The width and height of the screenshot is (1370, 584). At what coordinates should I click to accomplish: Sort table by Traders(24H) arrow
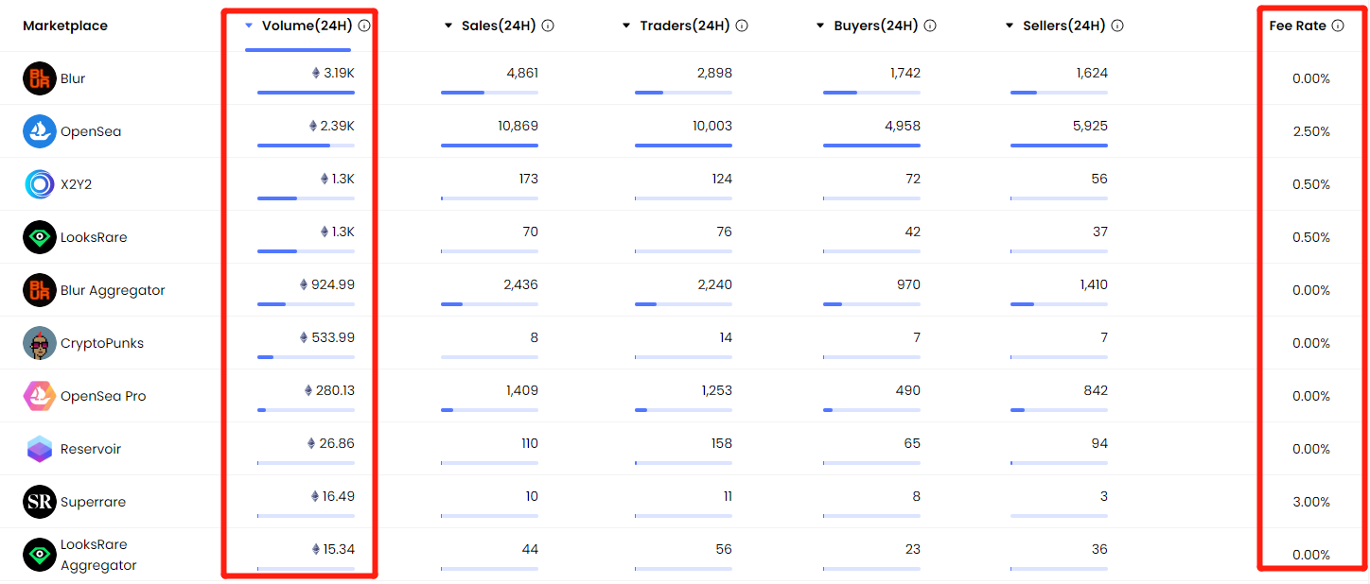626,26
